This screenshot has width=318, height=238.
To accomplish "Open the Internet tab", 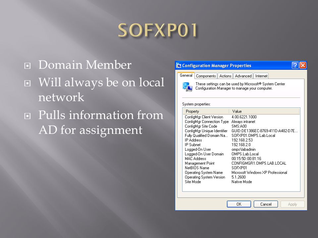I will click(261, 76).
